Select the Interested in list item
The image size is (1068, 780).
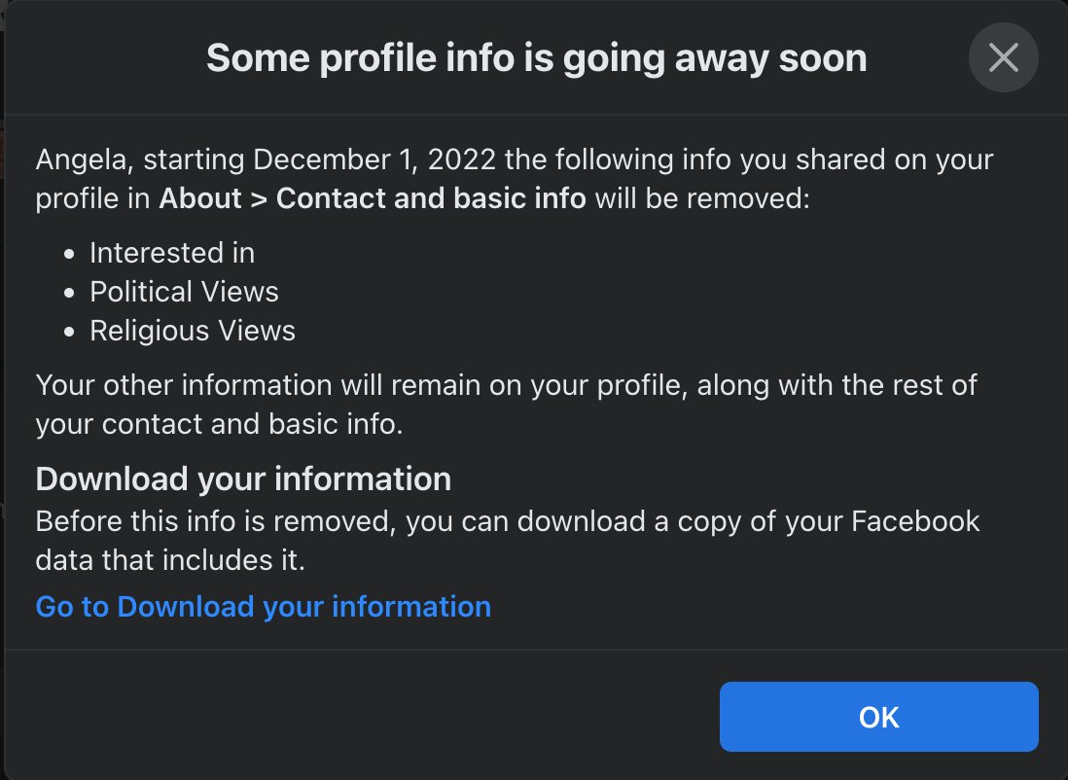coord(172,253)
